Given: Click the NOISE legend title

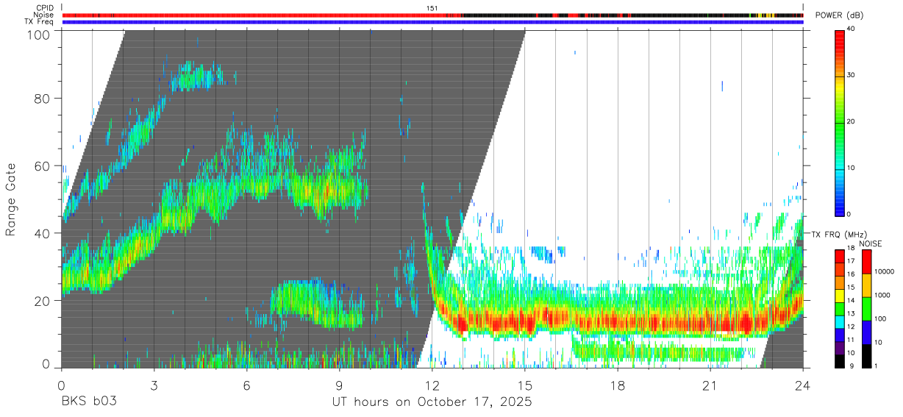Looking at the screenshot, I should pos(870,243).
